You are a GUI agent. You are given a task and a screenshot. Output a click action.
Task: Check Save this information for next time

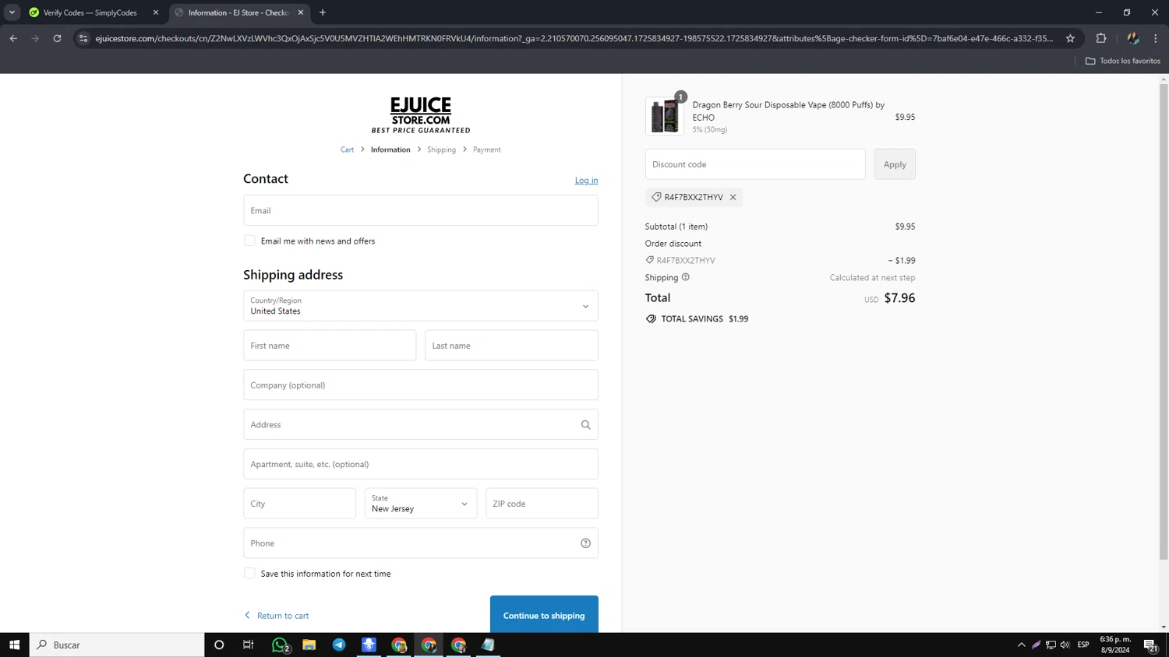click(249, 573)
